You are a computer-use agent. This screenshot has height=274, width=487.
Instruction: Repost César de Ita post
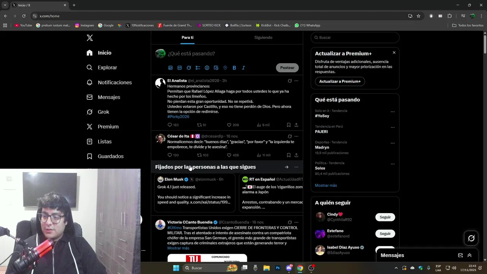point(202,155)
